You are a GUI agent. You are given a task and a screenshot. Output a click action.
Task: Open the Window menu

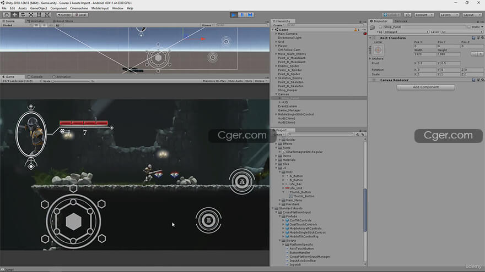[117, 8]
